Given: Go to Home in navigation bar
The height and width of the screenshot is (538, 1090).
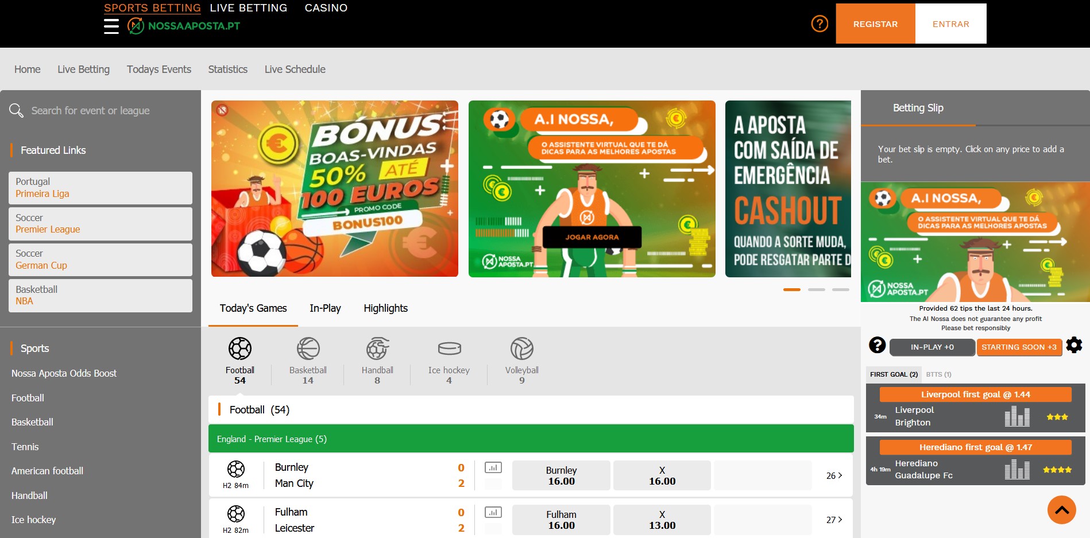Looking at the screenshot, I should [x=28, y=69].
